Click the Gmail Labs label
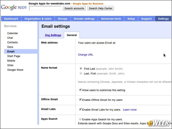The width and height of the screenshot is (172, 129). click(x=48, y=109)
